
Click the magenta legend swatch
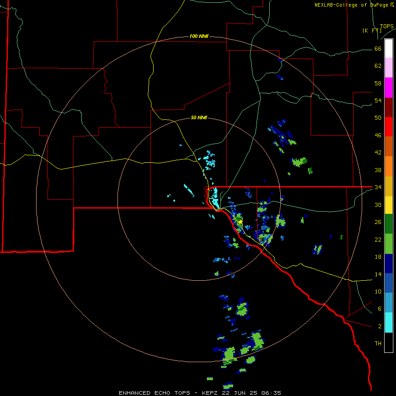pos(389,88)
